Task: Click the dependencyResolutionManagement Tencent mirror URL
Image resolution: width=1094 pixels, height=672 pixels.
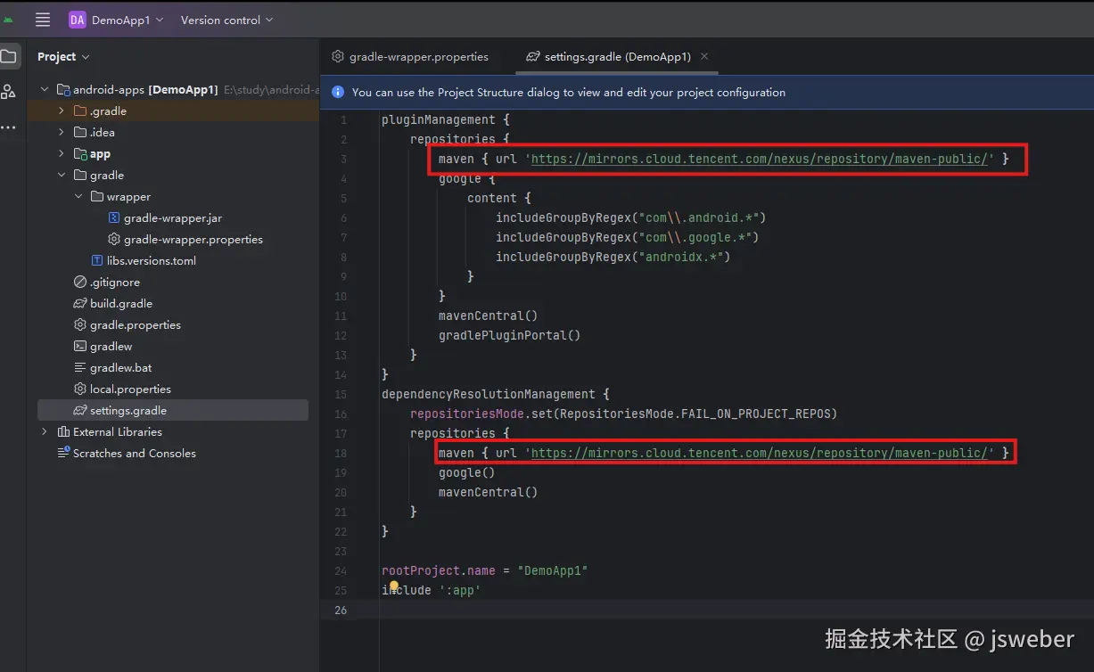Action: pyautogui.click(x=761, y=453)
